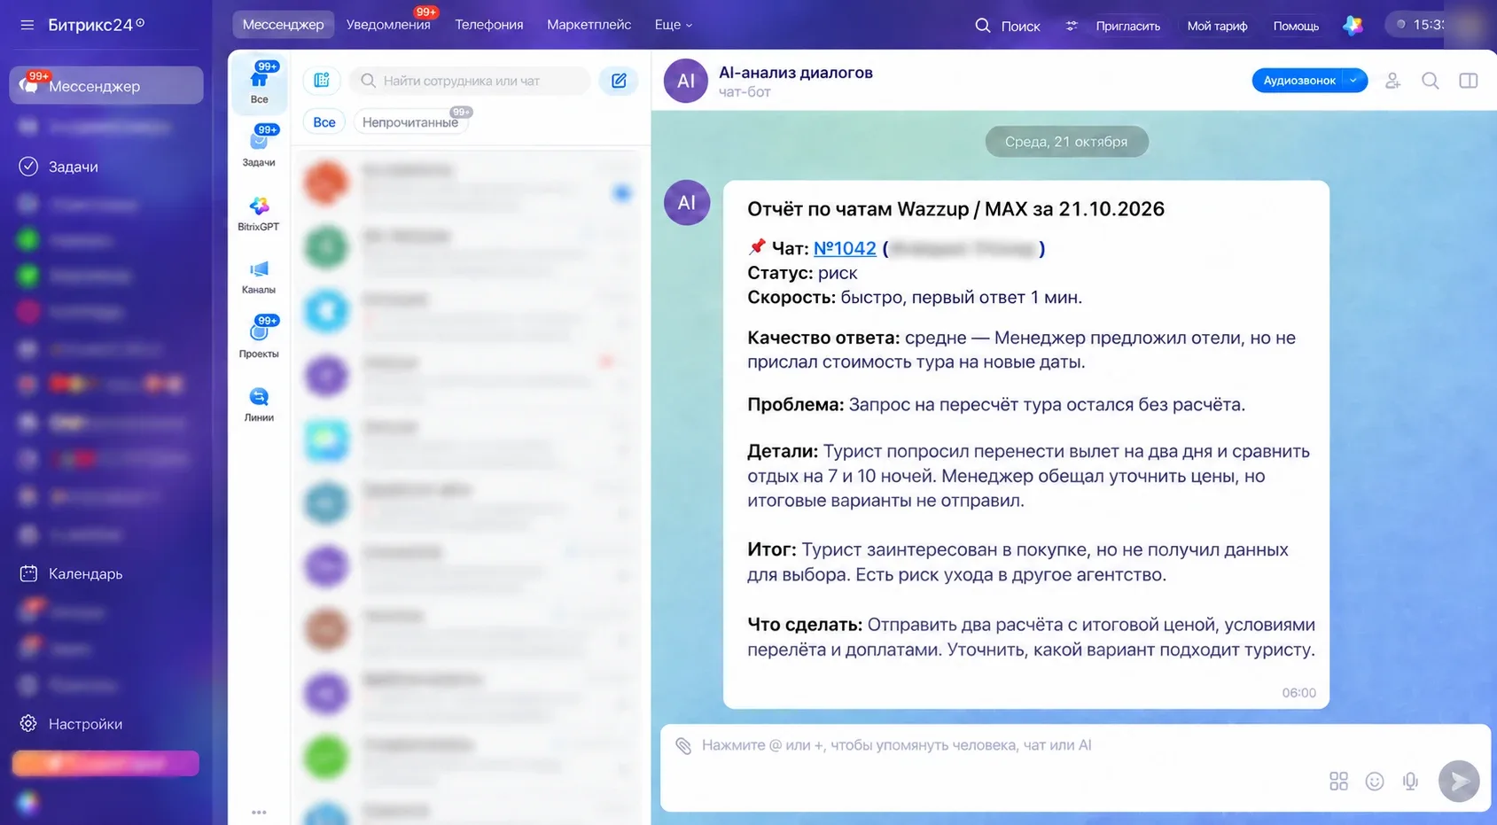The height and width of the screenshot is (825, 1497).
Task: Open the Телефония tab
Action: point(489,25)
